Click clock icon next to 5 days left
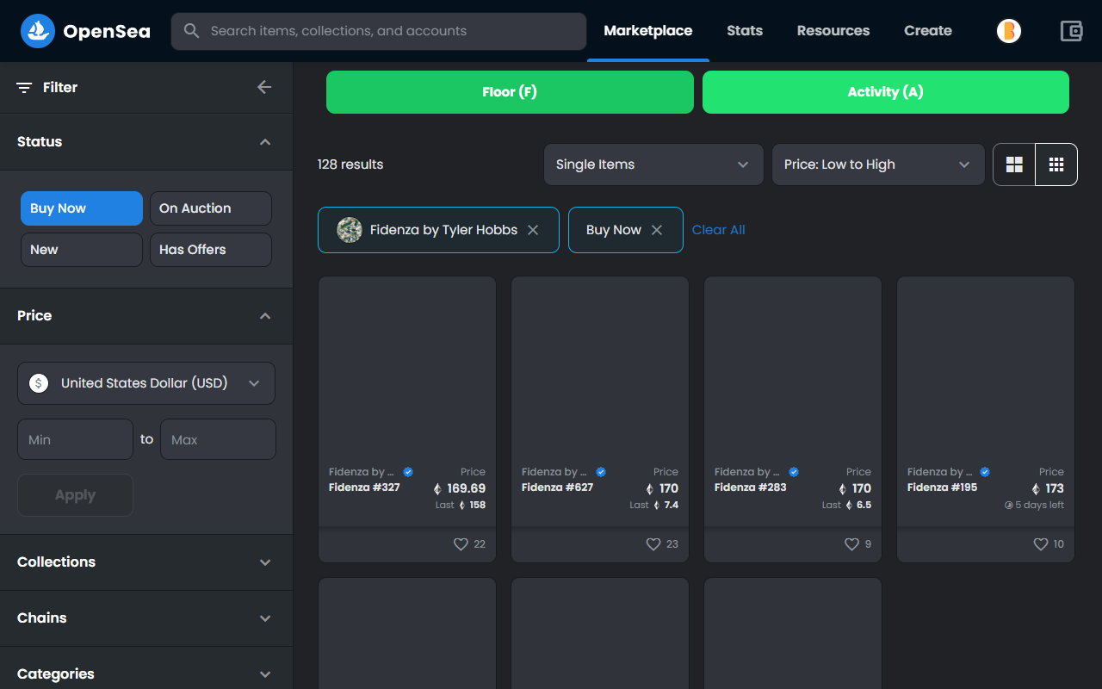 click(1009, 506)
